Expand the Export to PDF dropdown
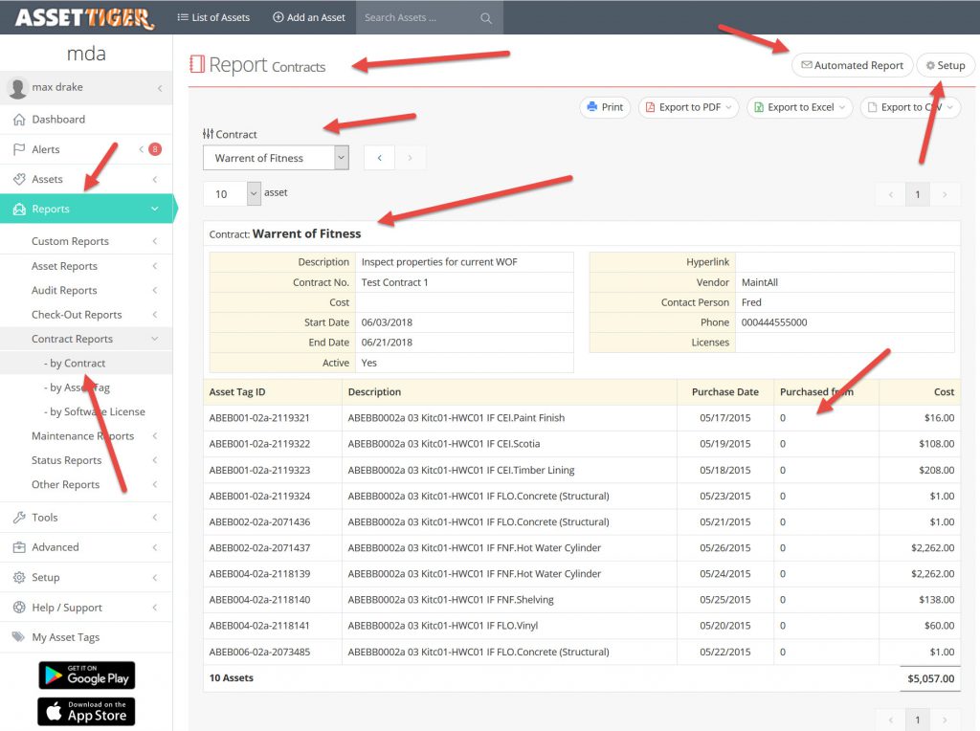This screenshot has width=980, height=731. [687, 107]
